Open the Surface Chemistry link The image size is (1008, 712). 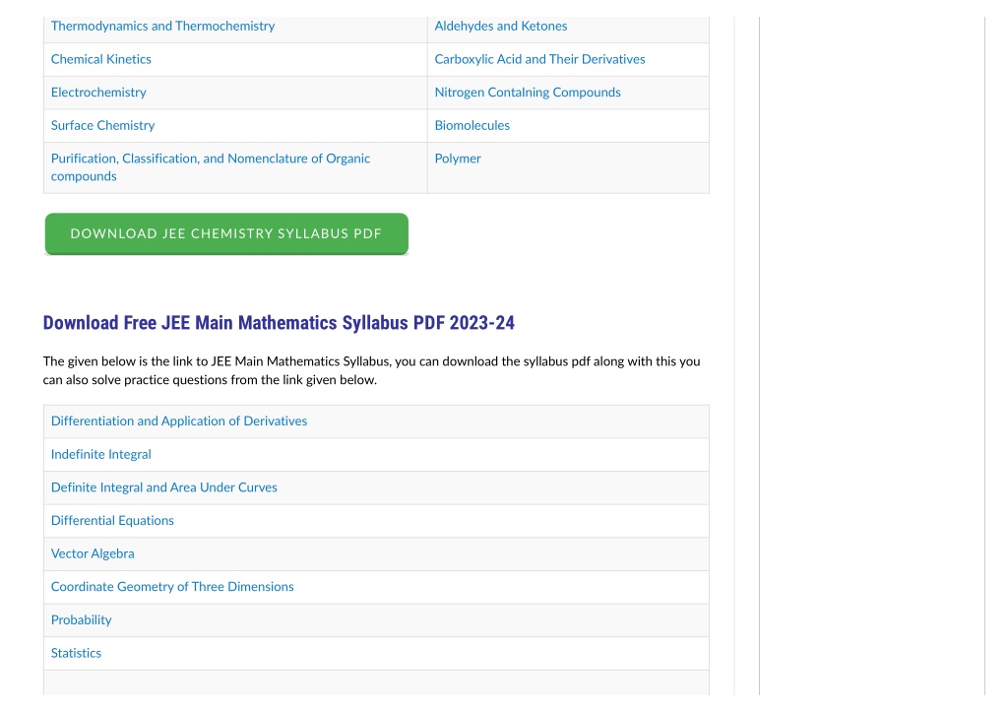[102, 125]
